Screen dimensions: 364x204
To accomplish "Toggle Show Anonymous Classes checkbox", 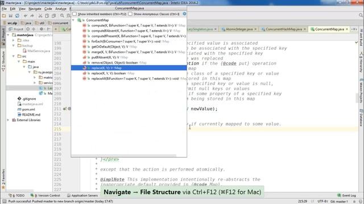I will [x=130, y=14].
